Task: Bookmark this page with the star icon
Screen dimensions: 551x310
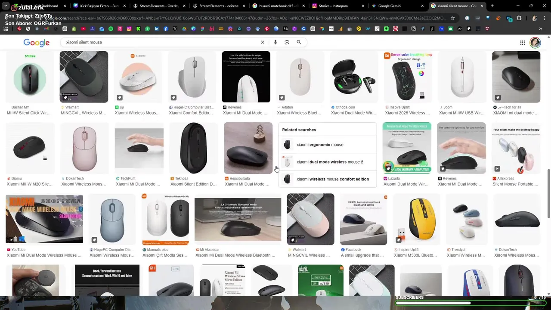Action: pyautogui.click(x=453, y=18)
